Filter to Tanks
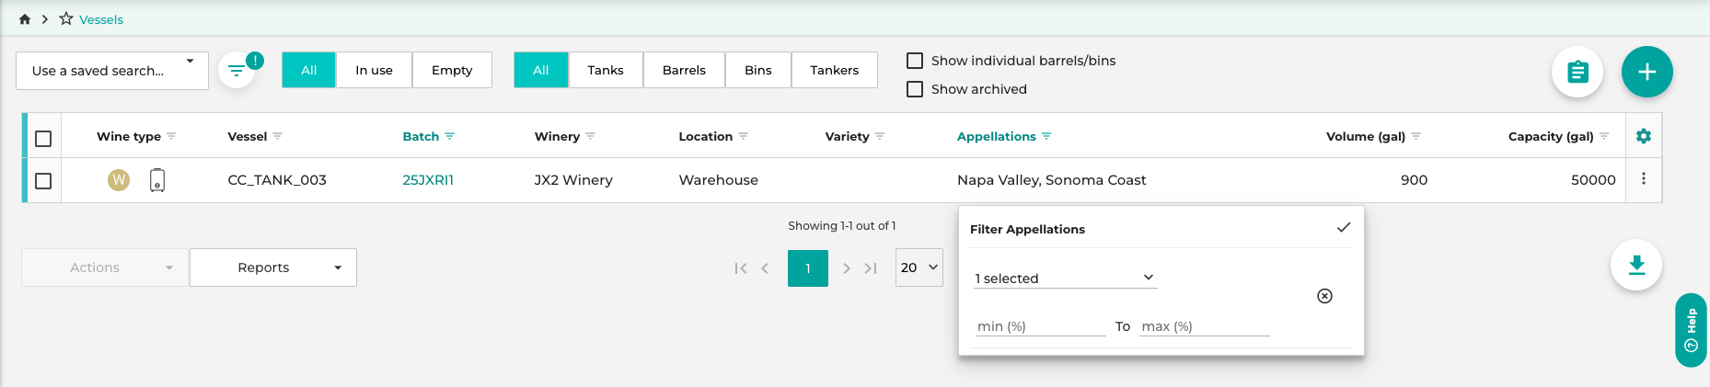Screen dimensions: 1710x387 [x=606, y=70]
